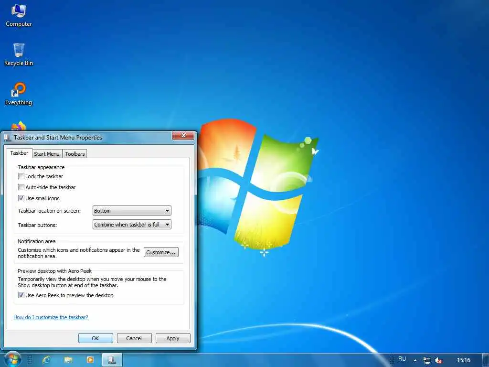The image size is (489, 367).
Task: Open the Taskbar location on screen dropdown
Action: pyautogui.click(x=132, y=211)
